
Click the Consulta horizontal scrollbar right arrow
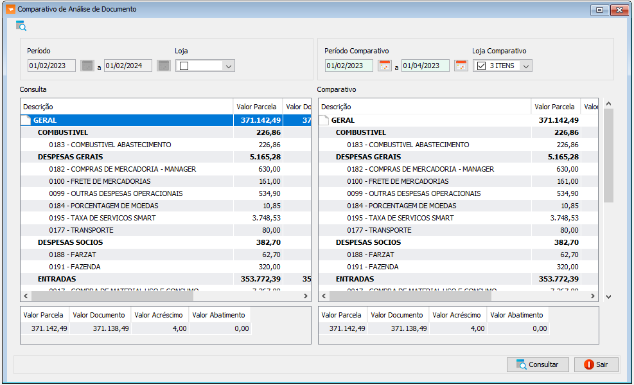[x=306, y=296]
